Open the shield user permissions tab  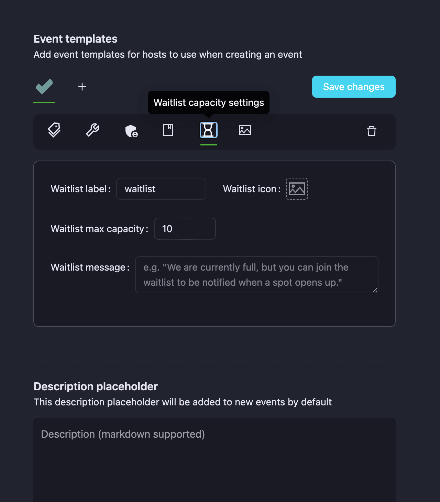(131, 131)
